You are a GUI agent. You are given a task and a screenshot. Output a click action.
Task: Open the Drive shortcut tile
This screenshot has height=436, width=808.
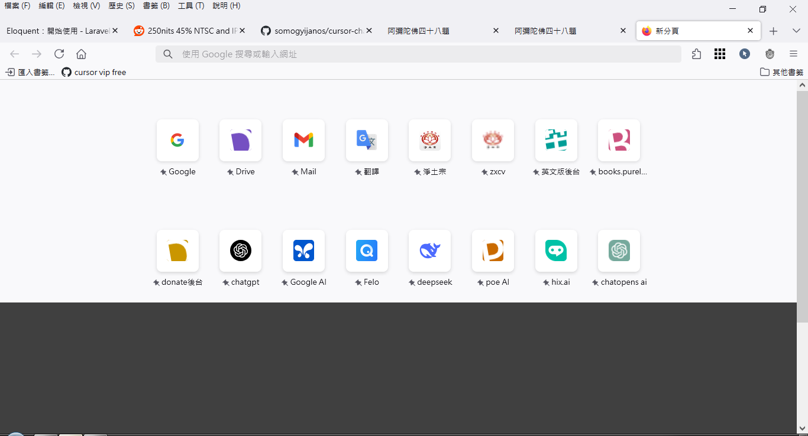pos(241,141)
